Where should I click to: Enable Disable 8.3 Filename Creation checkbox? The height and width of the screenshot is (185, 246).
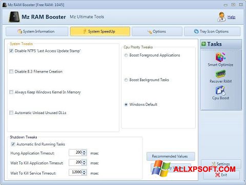tap(11, 71)
